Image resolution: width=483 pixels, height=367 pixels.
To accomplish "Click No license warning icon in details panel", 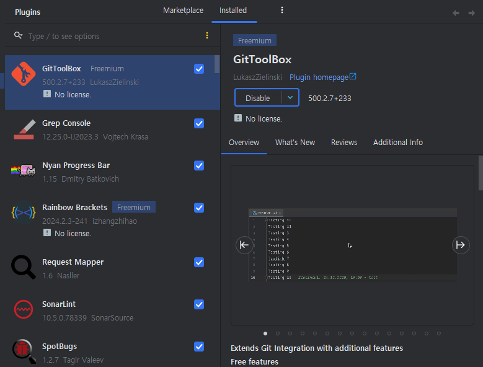I will (238, 118).
